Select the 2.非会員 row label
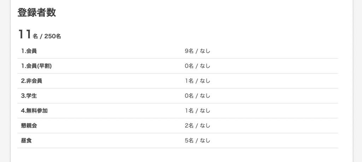 tap(31, 81)
